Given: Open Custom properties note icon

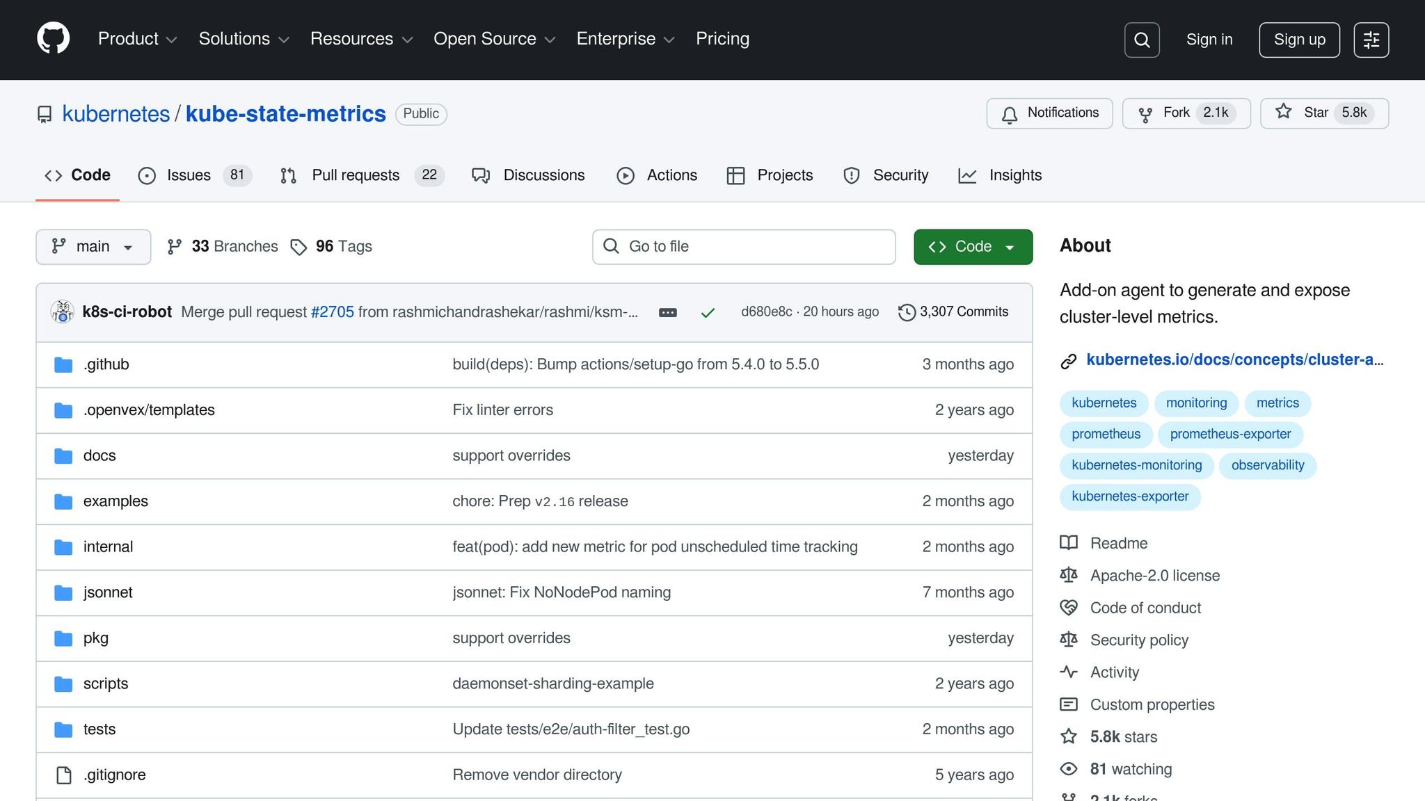Looking at the screenshot, I should 1069,705.
